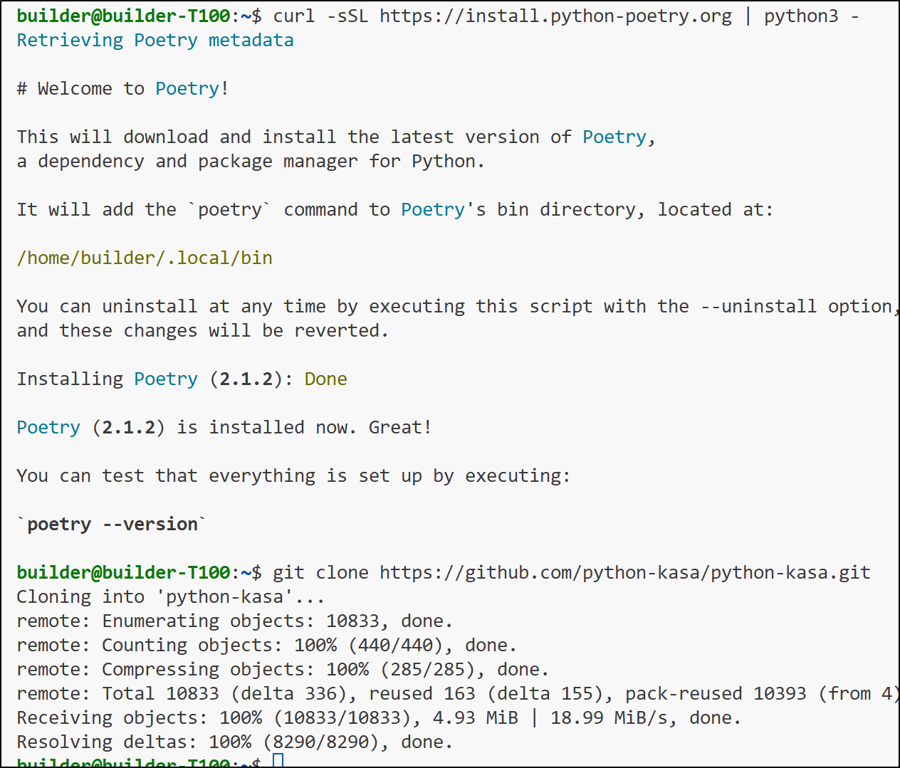Open the install.python-poetry.org URL in curl command
The width and height of the screenshot is (900, 768).
click(555, 16)
